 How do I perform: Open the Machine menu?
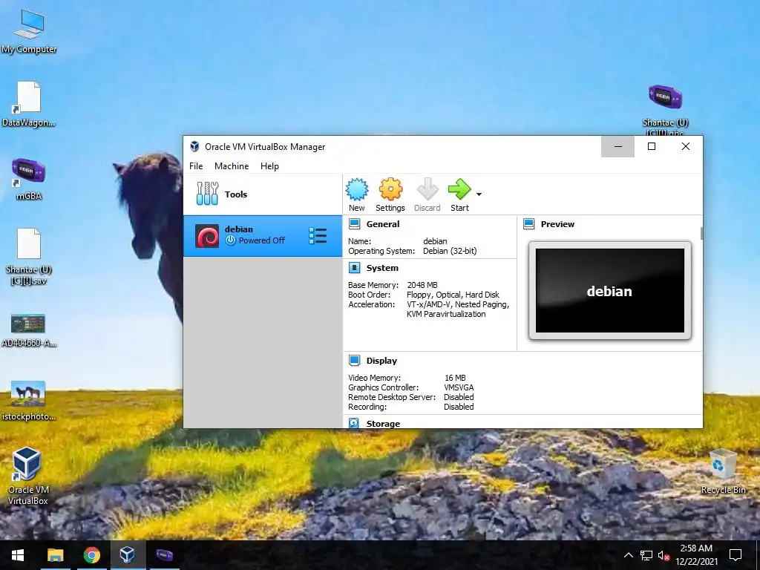click(232, 166)
